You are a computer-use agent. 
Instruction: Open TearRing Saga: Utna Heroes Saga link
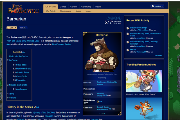[23, 41]
